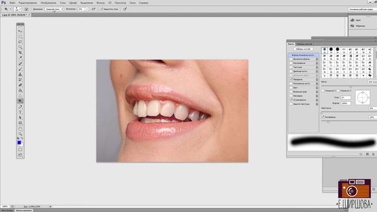This screenshot has height=212, width=377.
Task: Select the Clone Stamp tool
Action: pos(20,75)
